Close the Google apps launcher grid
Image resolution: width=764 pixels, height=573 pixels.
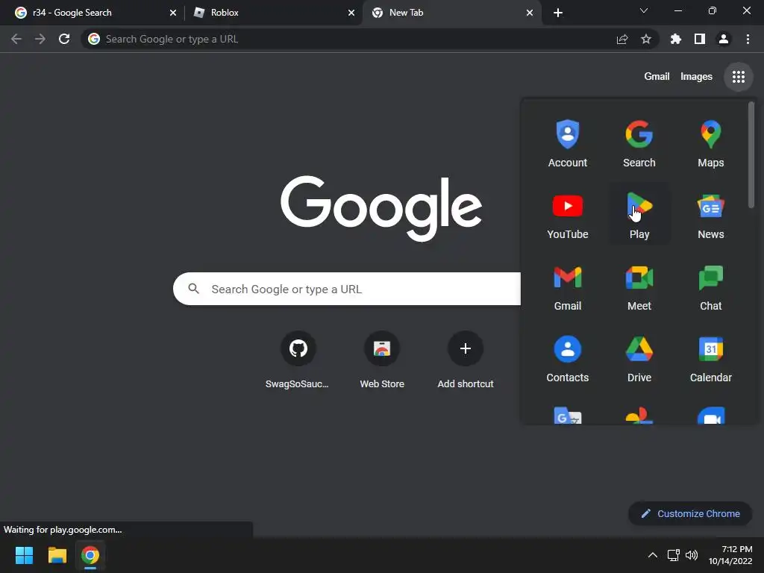click(x=738, y=77)
